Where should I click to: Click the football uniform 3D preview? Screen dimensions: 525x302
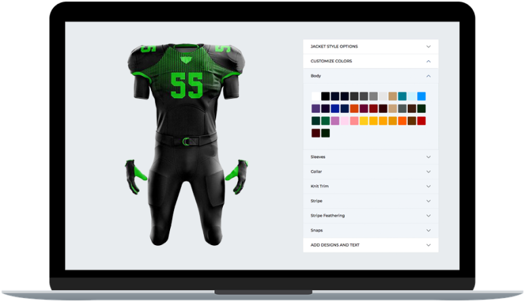186,144
